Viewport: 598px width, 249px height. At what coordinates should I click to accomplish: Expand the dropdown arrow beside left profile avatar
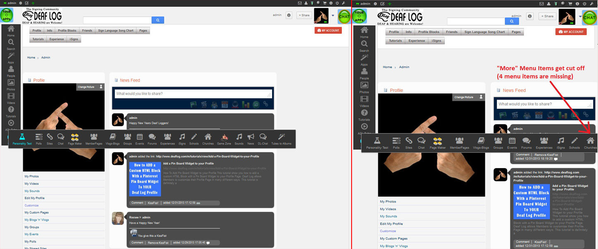tap(333, 16)
